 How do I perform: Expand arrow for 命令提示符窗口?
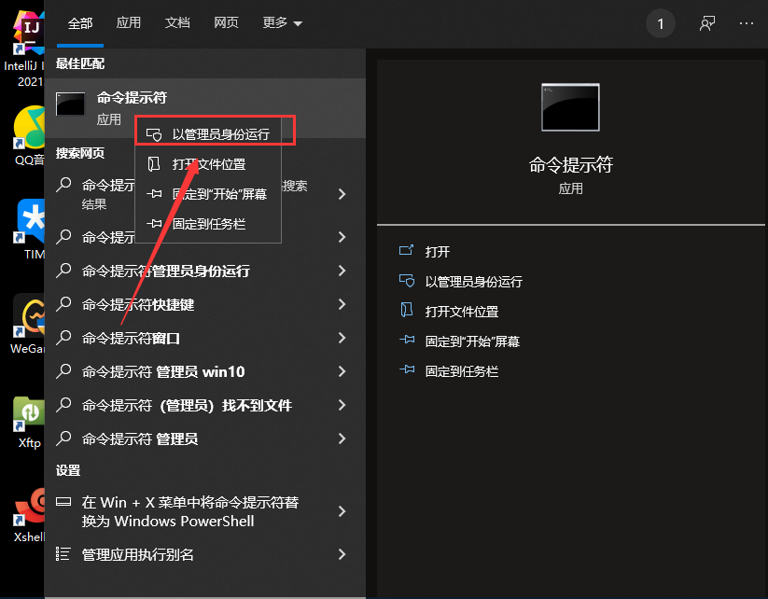click(342, 338)
